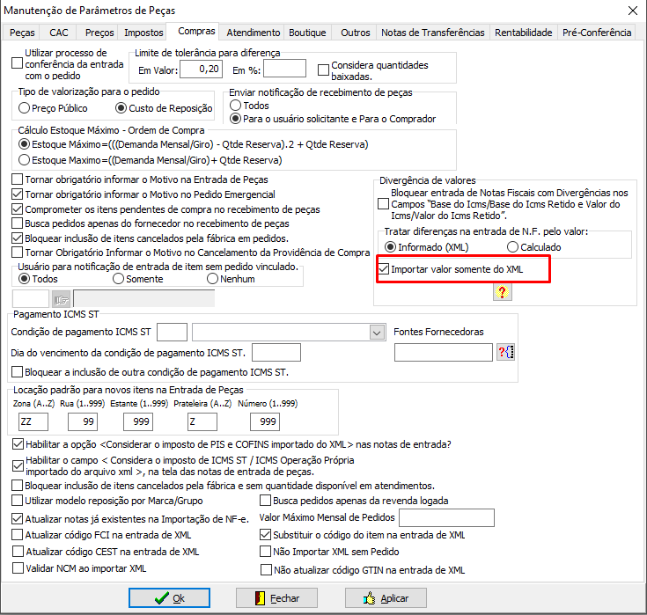647x615 pixels.
Task: Click the Aplicar button
Action: pos(386,598)
